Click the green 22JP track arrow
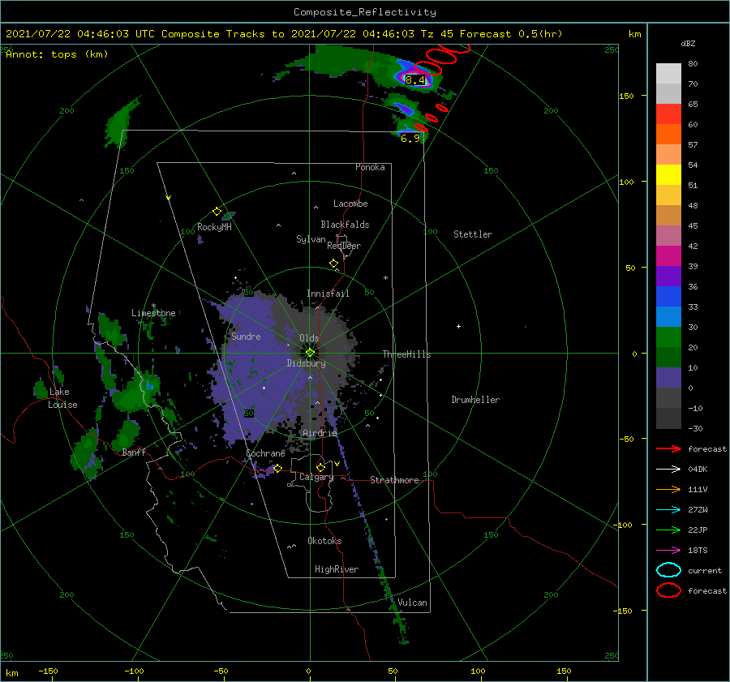This screenshot has width=730, height=682. [x=668, y=530]
